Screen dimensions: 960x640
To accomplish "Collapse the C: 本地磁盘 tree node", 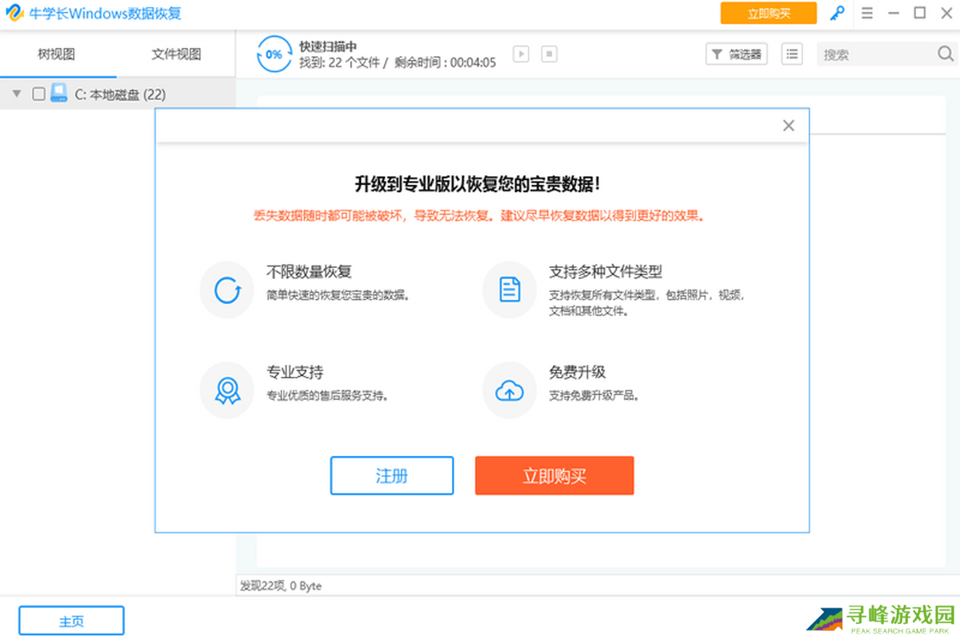I will (x=16, y=94).
